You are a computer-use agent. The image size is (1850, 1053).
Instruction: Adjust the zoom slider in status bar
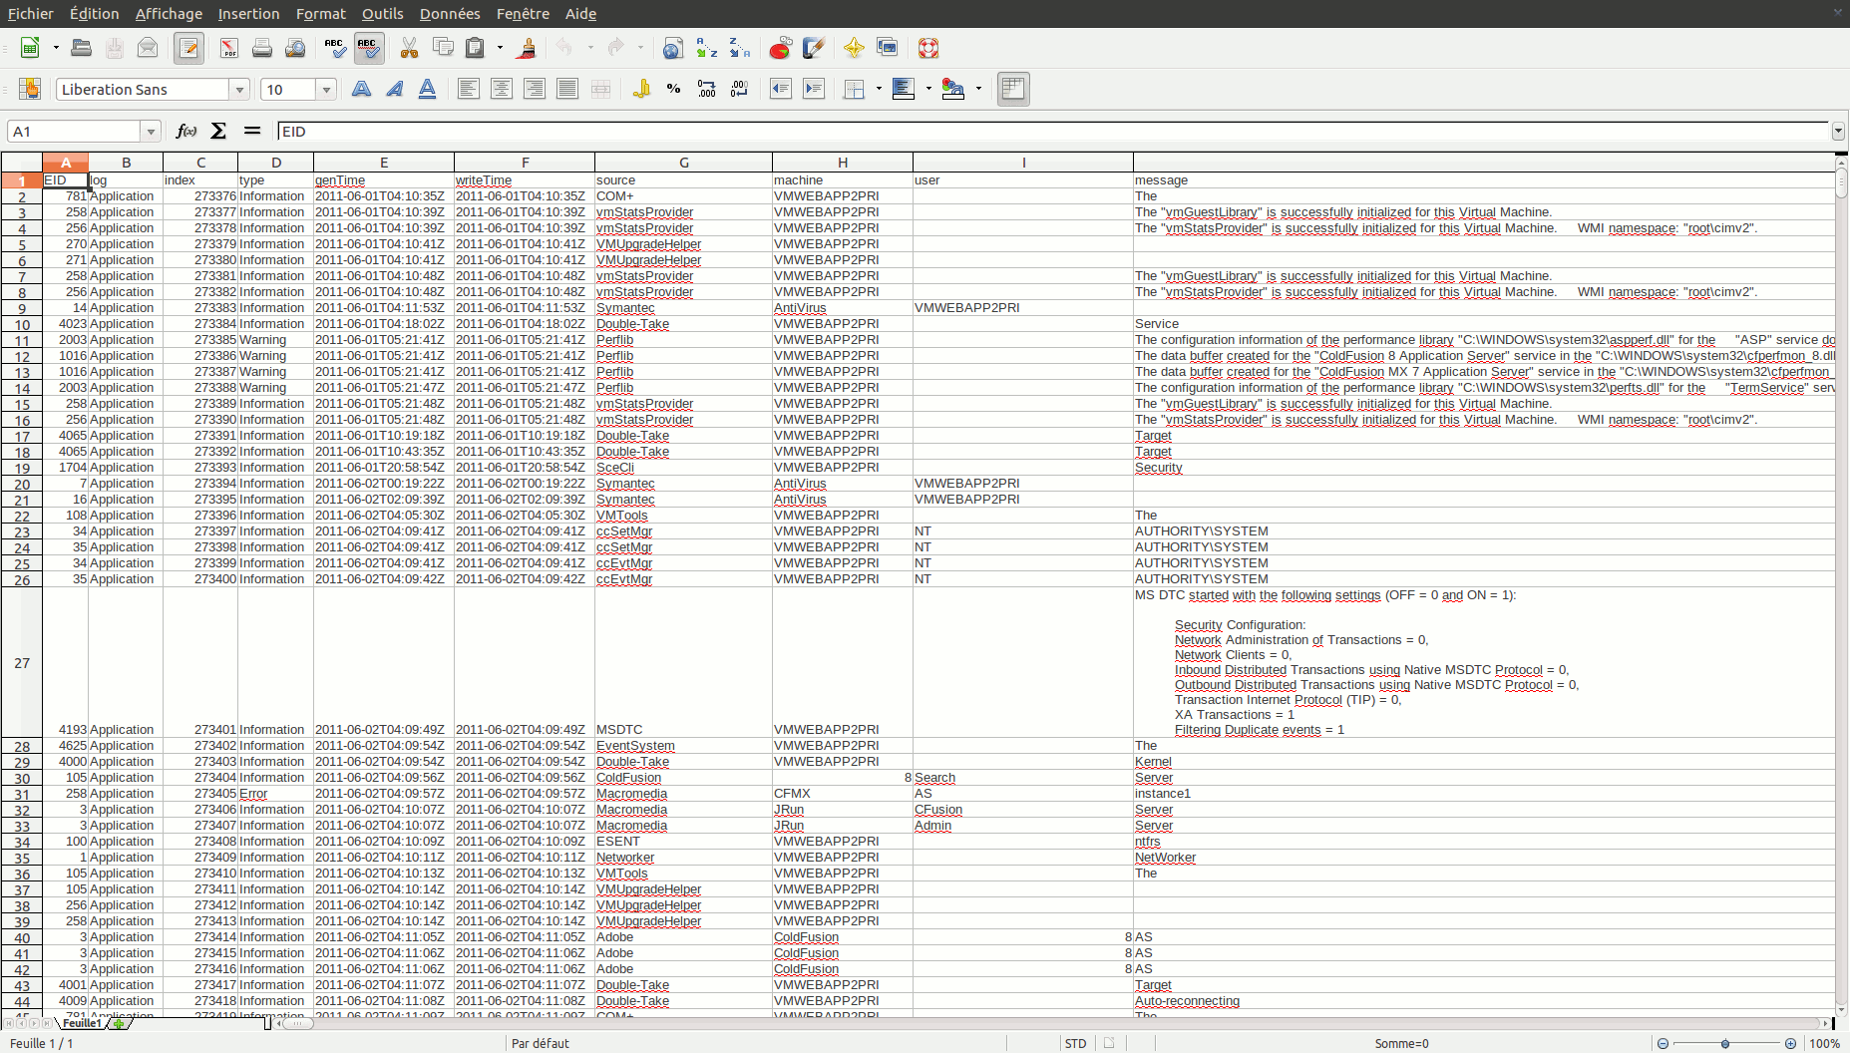click(1725, 1043)
